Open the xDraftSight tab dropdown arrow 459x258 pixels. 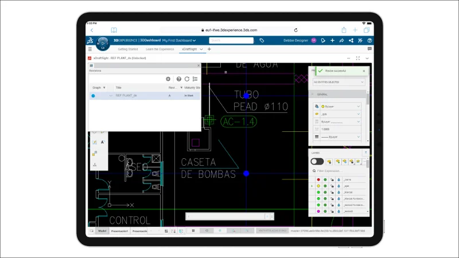[201, 49]
